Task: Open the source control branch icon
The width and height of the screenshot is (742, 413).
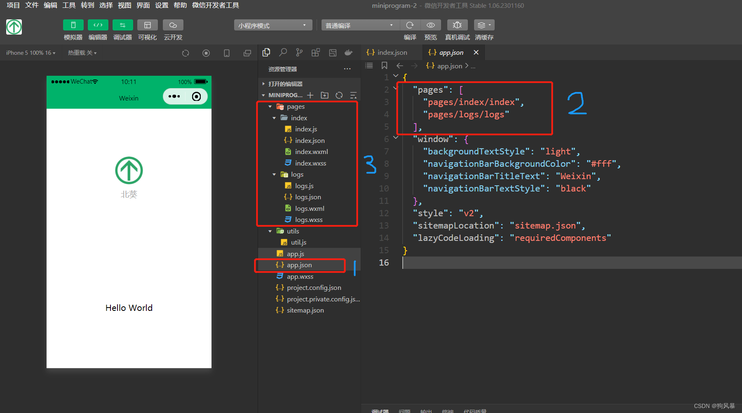Action: [299, 52]
